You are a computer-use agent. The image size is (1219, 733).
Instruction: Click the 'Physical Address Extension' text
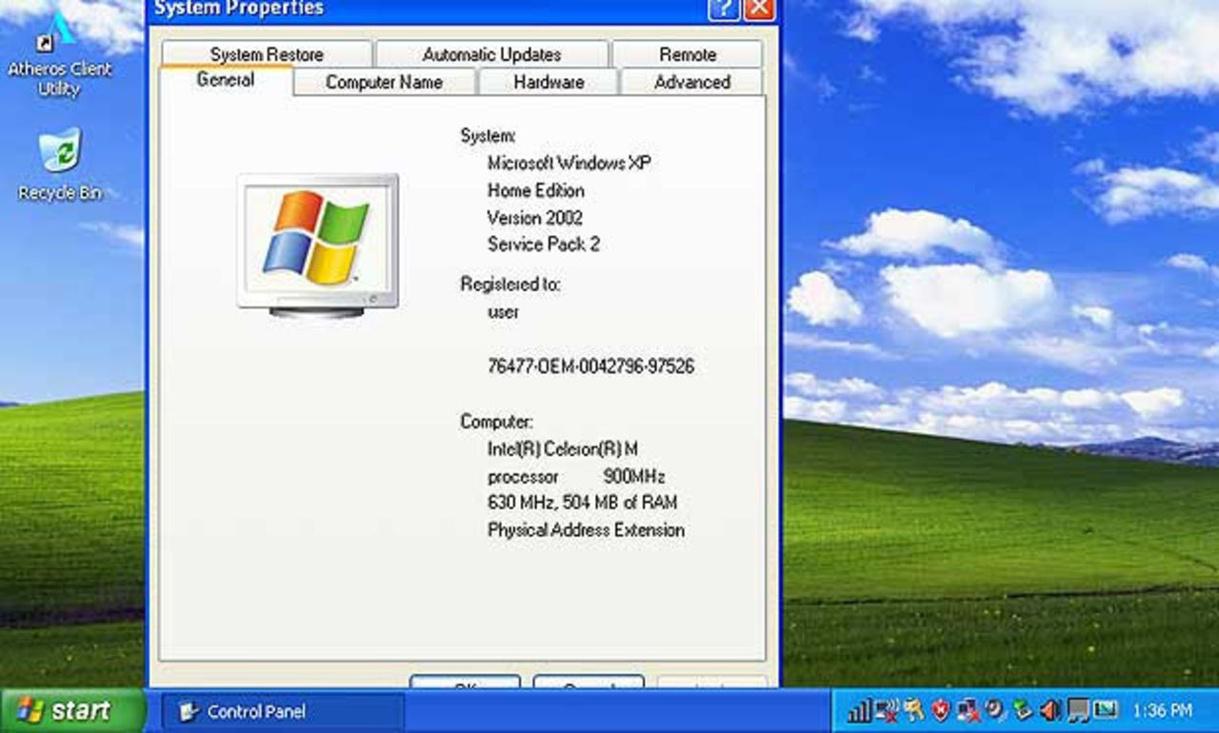[x=586, y=530]
